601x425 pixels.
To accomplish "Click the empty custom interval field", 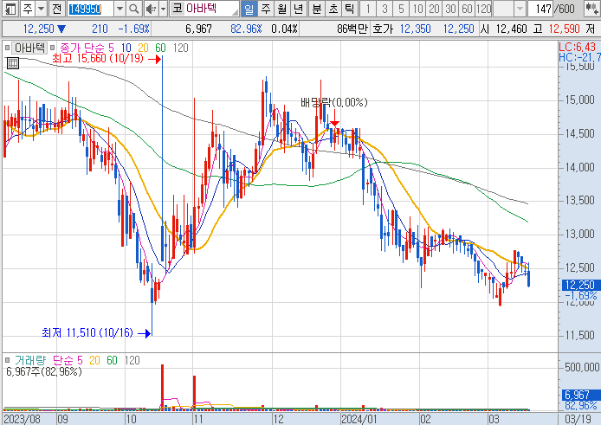I will 504,9.
